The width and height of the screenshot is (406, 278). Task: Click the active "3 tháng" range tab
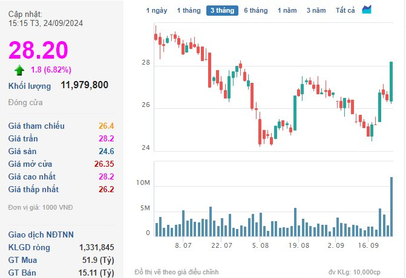[222, 10]
